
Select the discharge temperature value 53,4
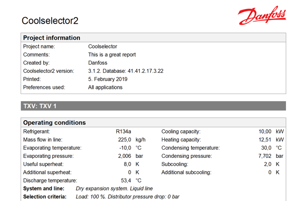coord(125,181)
